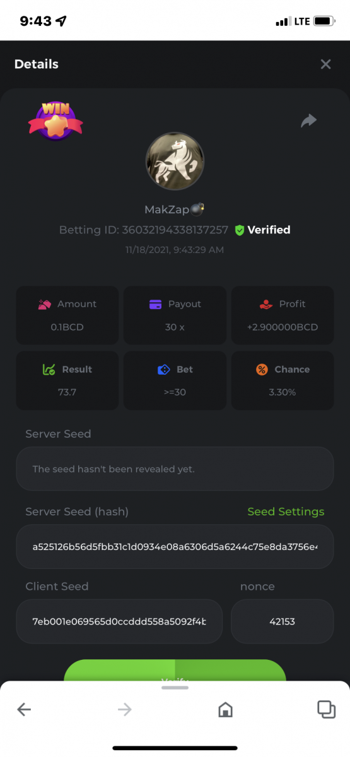350x757 pixels.
Task: Tap the share arrow icon
Action: 308,120
